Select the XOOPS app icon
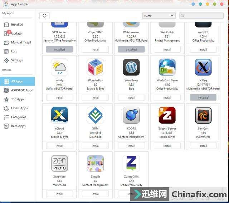The width and height of the screenshot is (229, 203). 131,115
